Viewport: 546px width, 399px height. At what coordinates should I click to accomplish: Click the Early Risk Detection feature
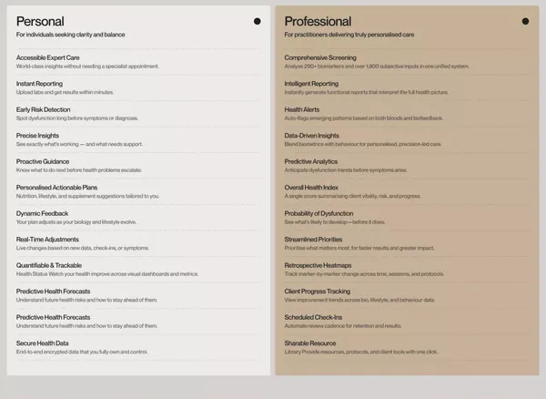pyautogui.click(x=43, y=109)
